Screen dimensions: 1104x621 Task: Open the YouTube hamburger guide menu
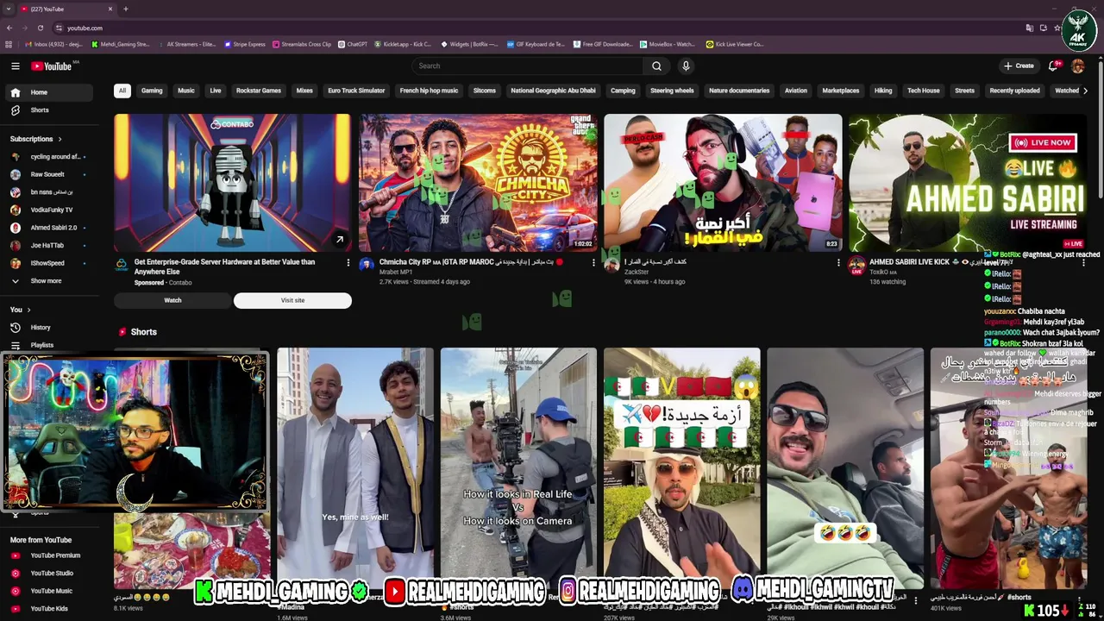coord(15,66)
